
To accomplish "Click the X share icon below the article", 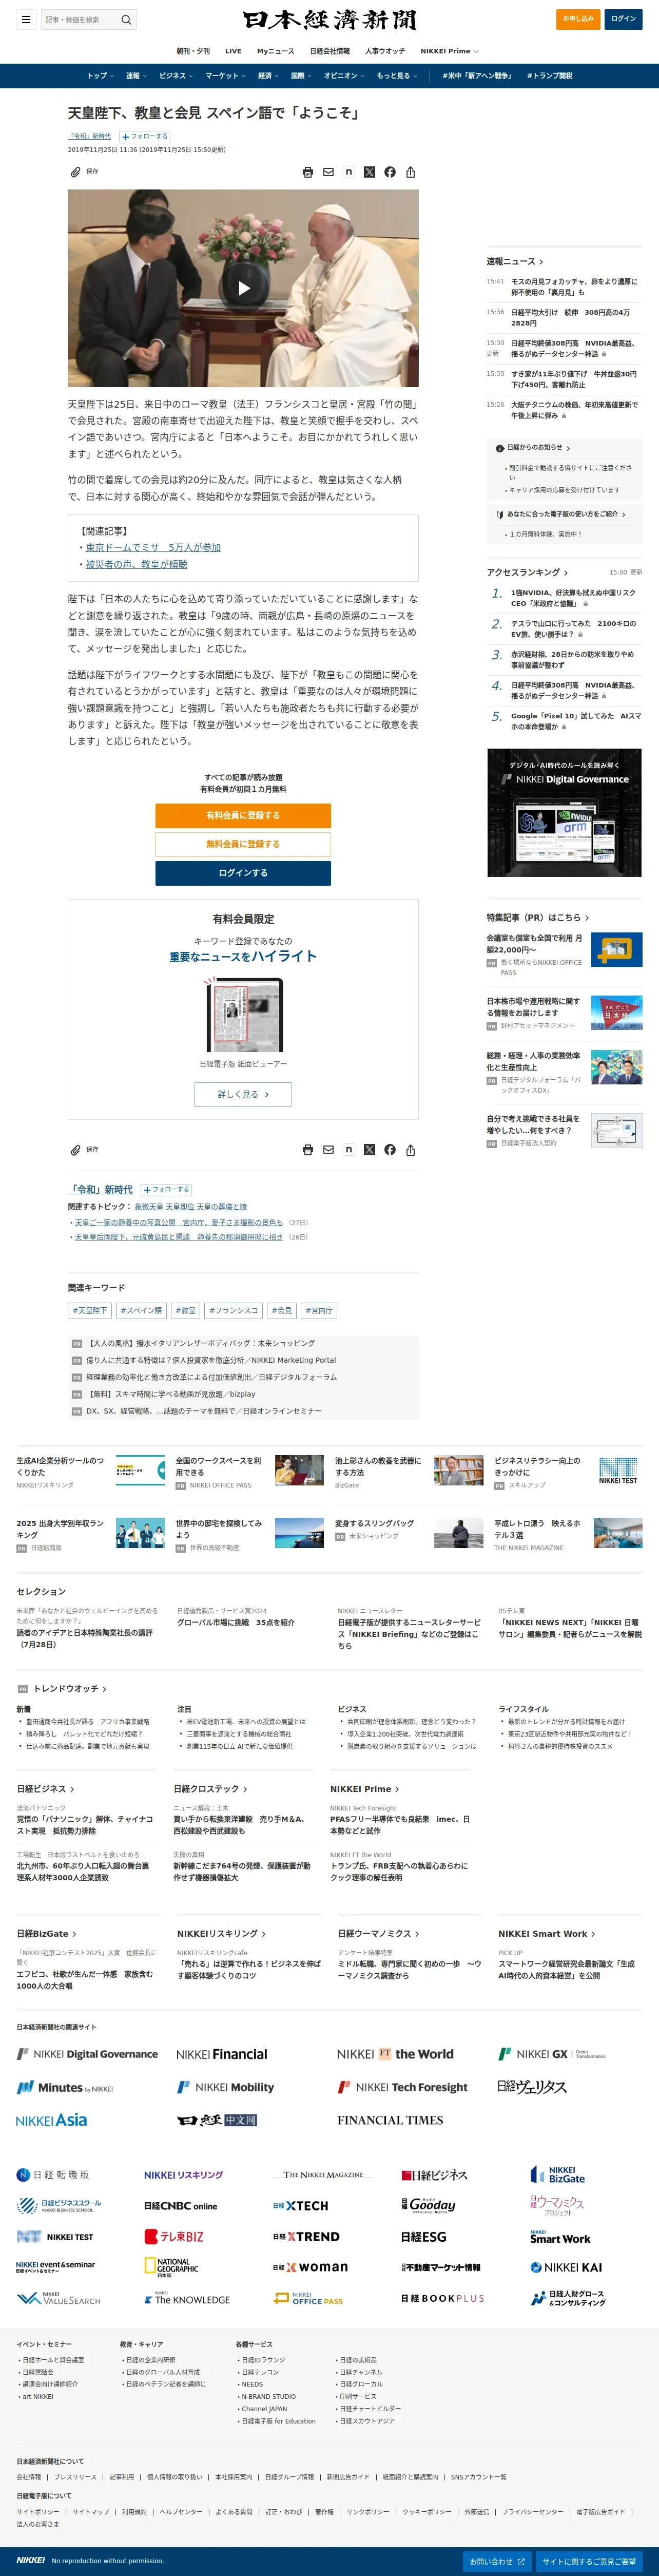I will tap(369, 1150).
